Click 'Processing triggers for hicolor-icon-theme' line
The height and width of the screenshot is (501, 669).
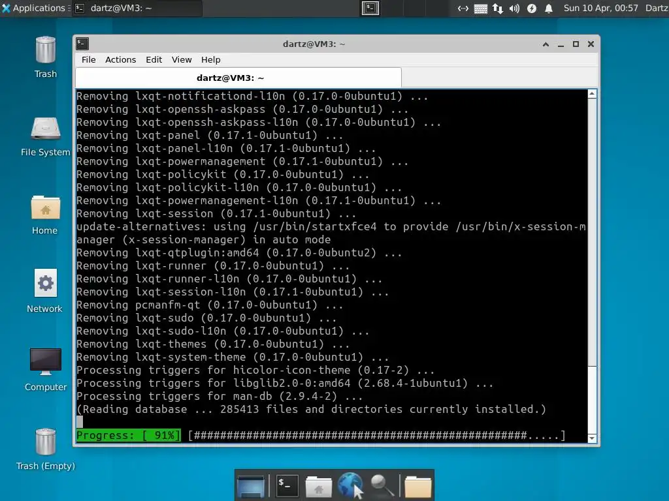[x=255, y=371]
